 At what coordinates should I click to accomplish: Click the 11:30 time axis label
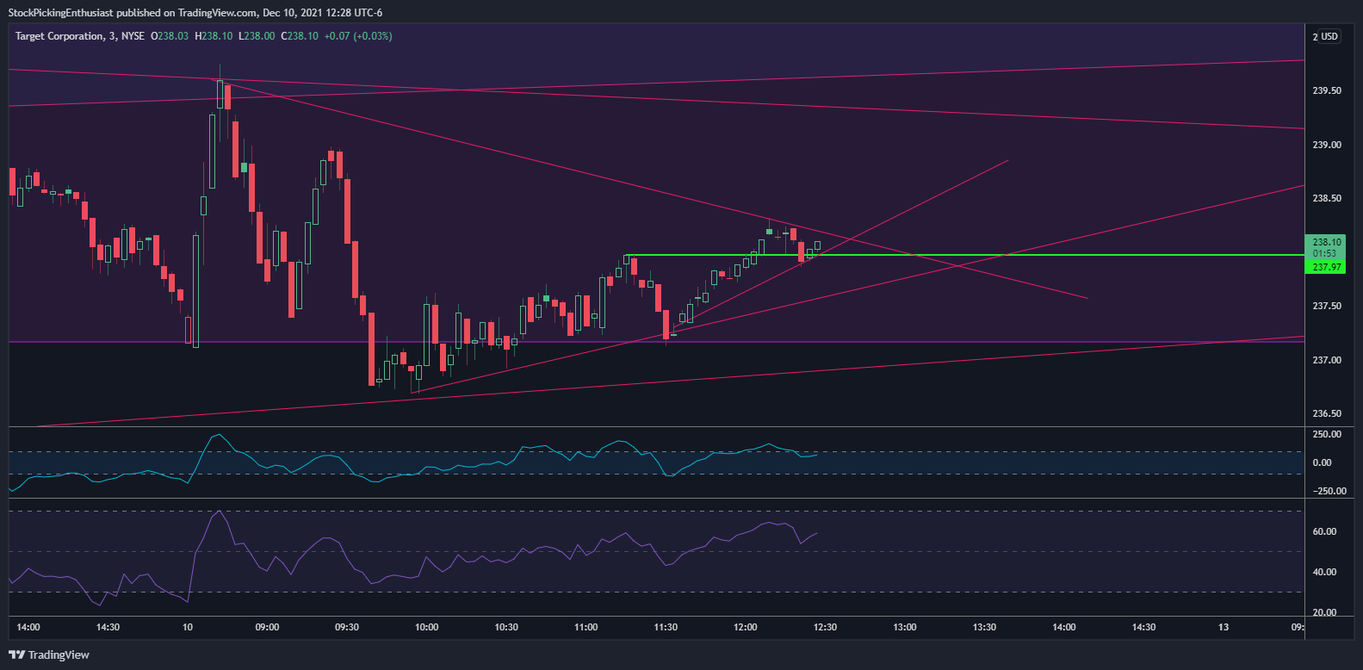(x=666, y=627)
